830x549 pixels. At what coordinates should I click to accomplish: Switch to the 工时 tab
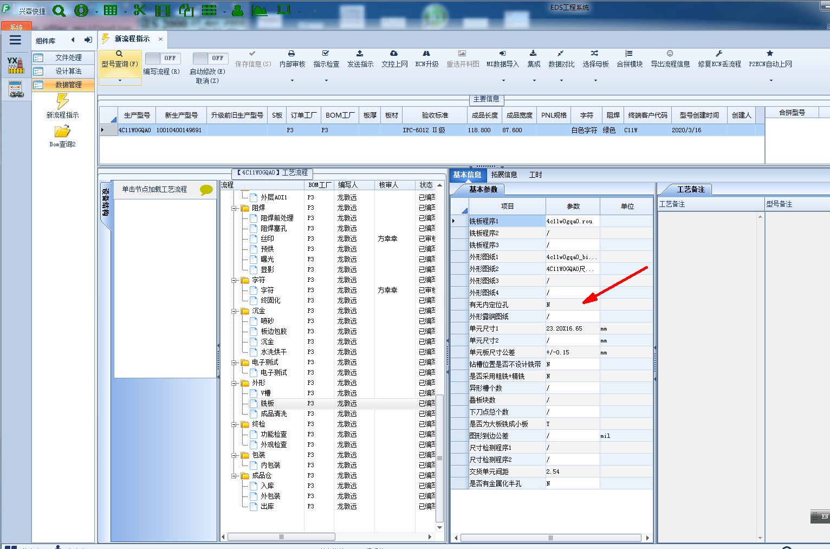535,175
